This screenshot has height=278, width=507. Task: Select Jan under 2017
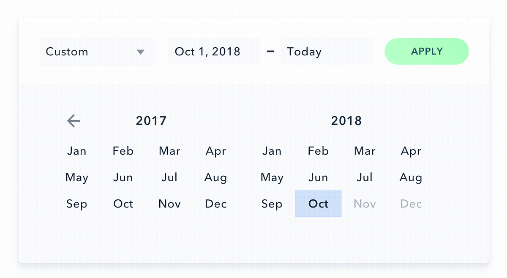point(76,151)
